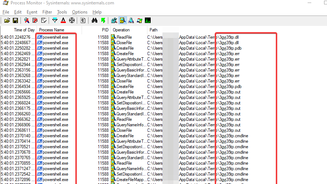327x184 pixels.
Task: Open the Tools menu
Action: 62,12
